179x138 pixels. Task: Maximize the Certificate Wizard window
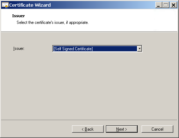tap(166, 5)
